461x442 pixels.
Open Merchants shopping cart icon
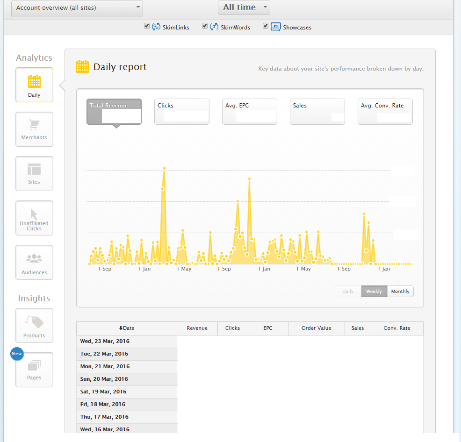(x=34, y=125)
